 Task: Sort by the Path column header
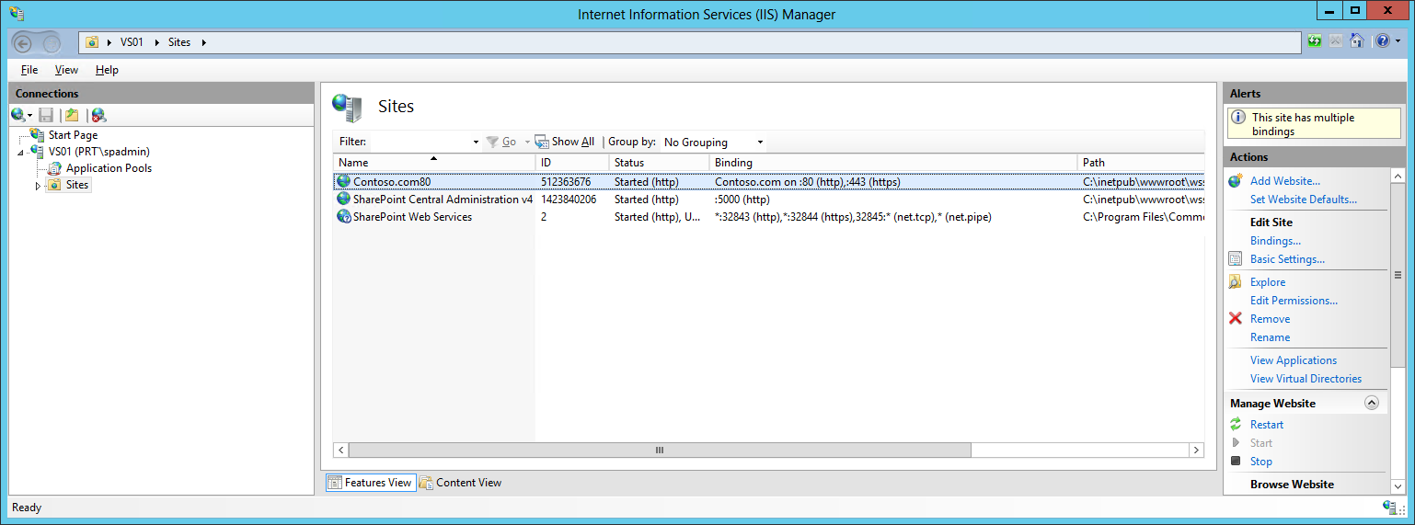[x=1141, y=163]
